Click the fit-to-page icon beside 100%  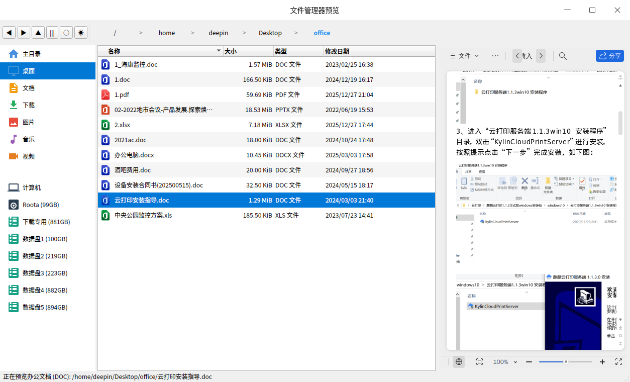[x=479, y=362]
